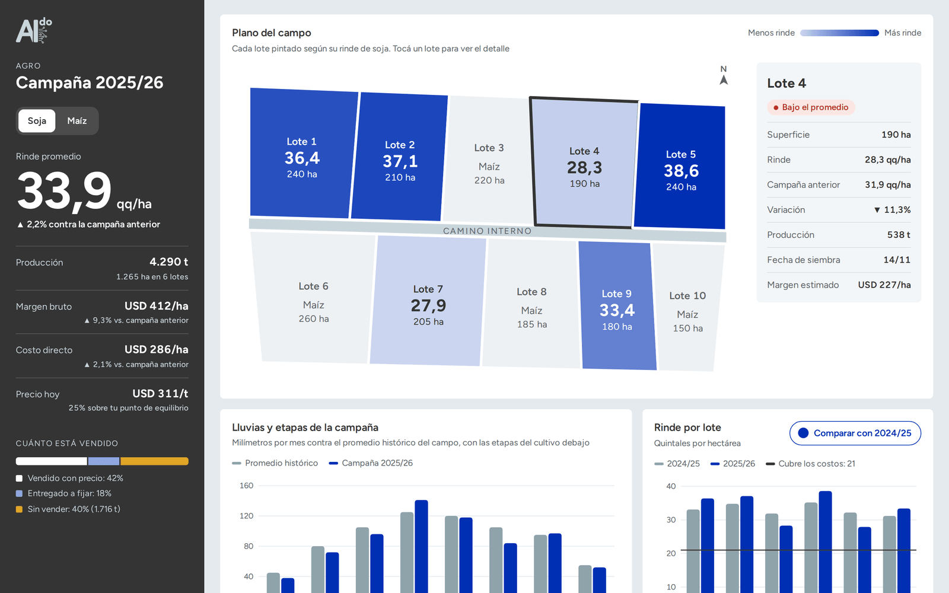The image size is (949, 593).
Task: Select Lote 1 on the field map
Action: pos(302,153)
